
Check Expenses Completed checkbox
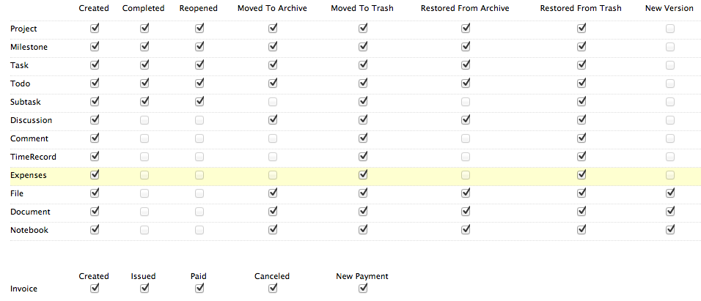click(144, 175)
